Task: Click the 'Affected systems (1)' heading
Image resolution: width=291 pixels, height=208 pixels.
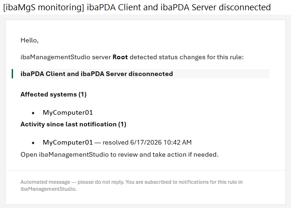Action: 54,94
